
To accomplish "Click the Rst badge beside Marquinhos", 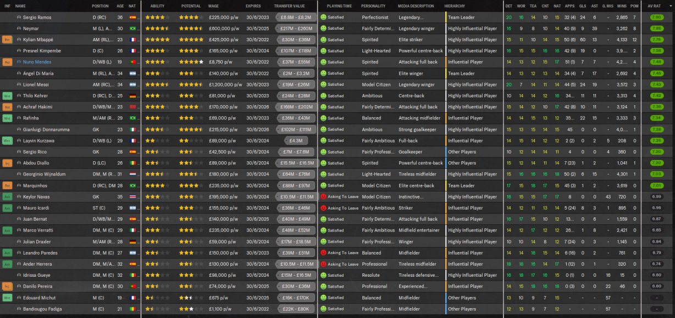I will [7, 185].
